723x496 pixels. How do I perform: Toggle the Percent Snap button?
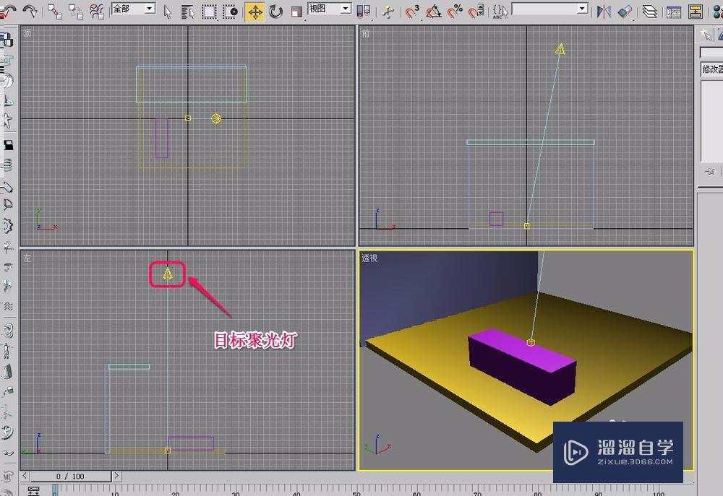click(455, 11)
